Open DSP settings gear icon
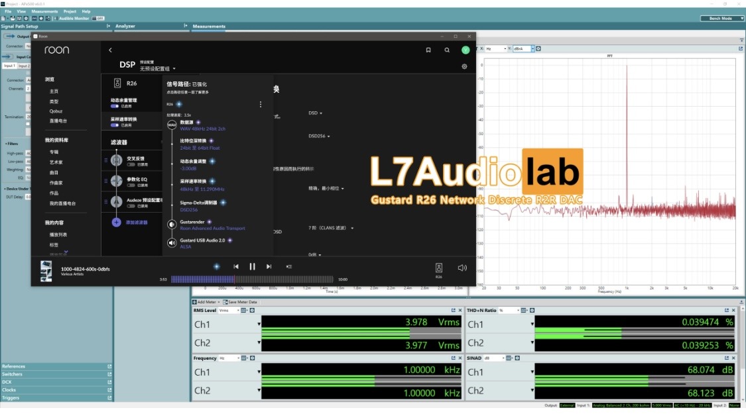The image size is (746, 418). point(464,67)
